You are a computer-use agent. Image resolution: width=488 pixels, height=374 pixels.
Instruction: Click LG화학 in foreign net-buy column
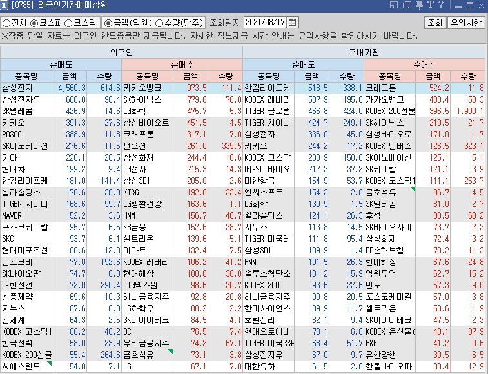[x=135, y=111]
